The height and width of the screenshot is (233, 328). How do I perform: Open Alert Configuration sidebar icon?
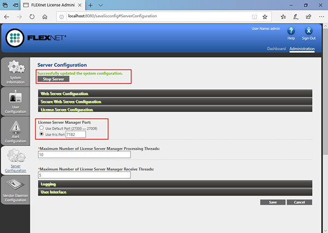[x=16, y=126]
